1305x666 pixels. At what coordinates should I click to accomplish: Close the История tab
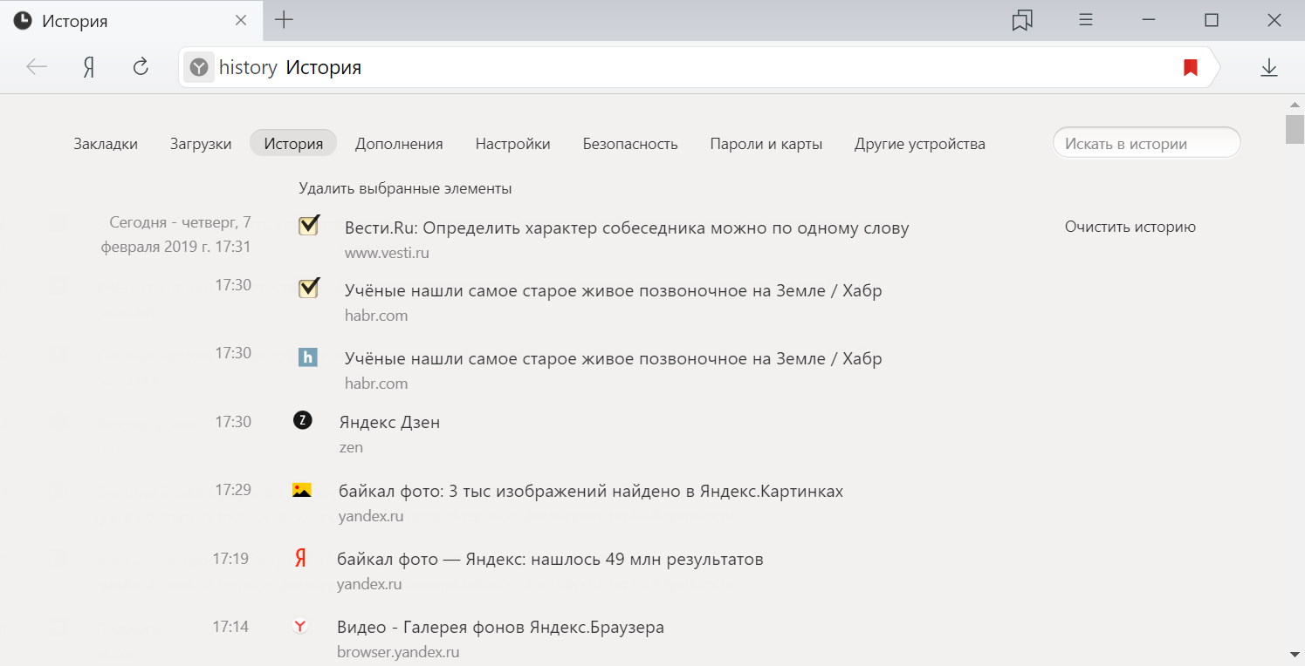[x=242, y=20]
